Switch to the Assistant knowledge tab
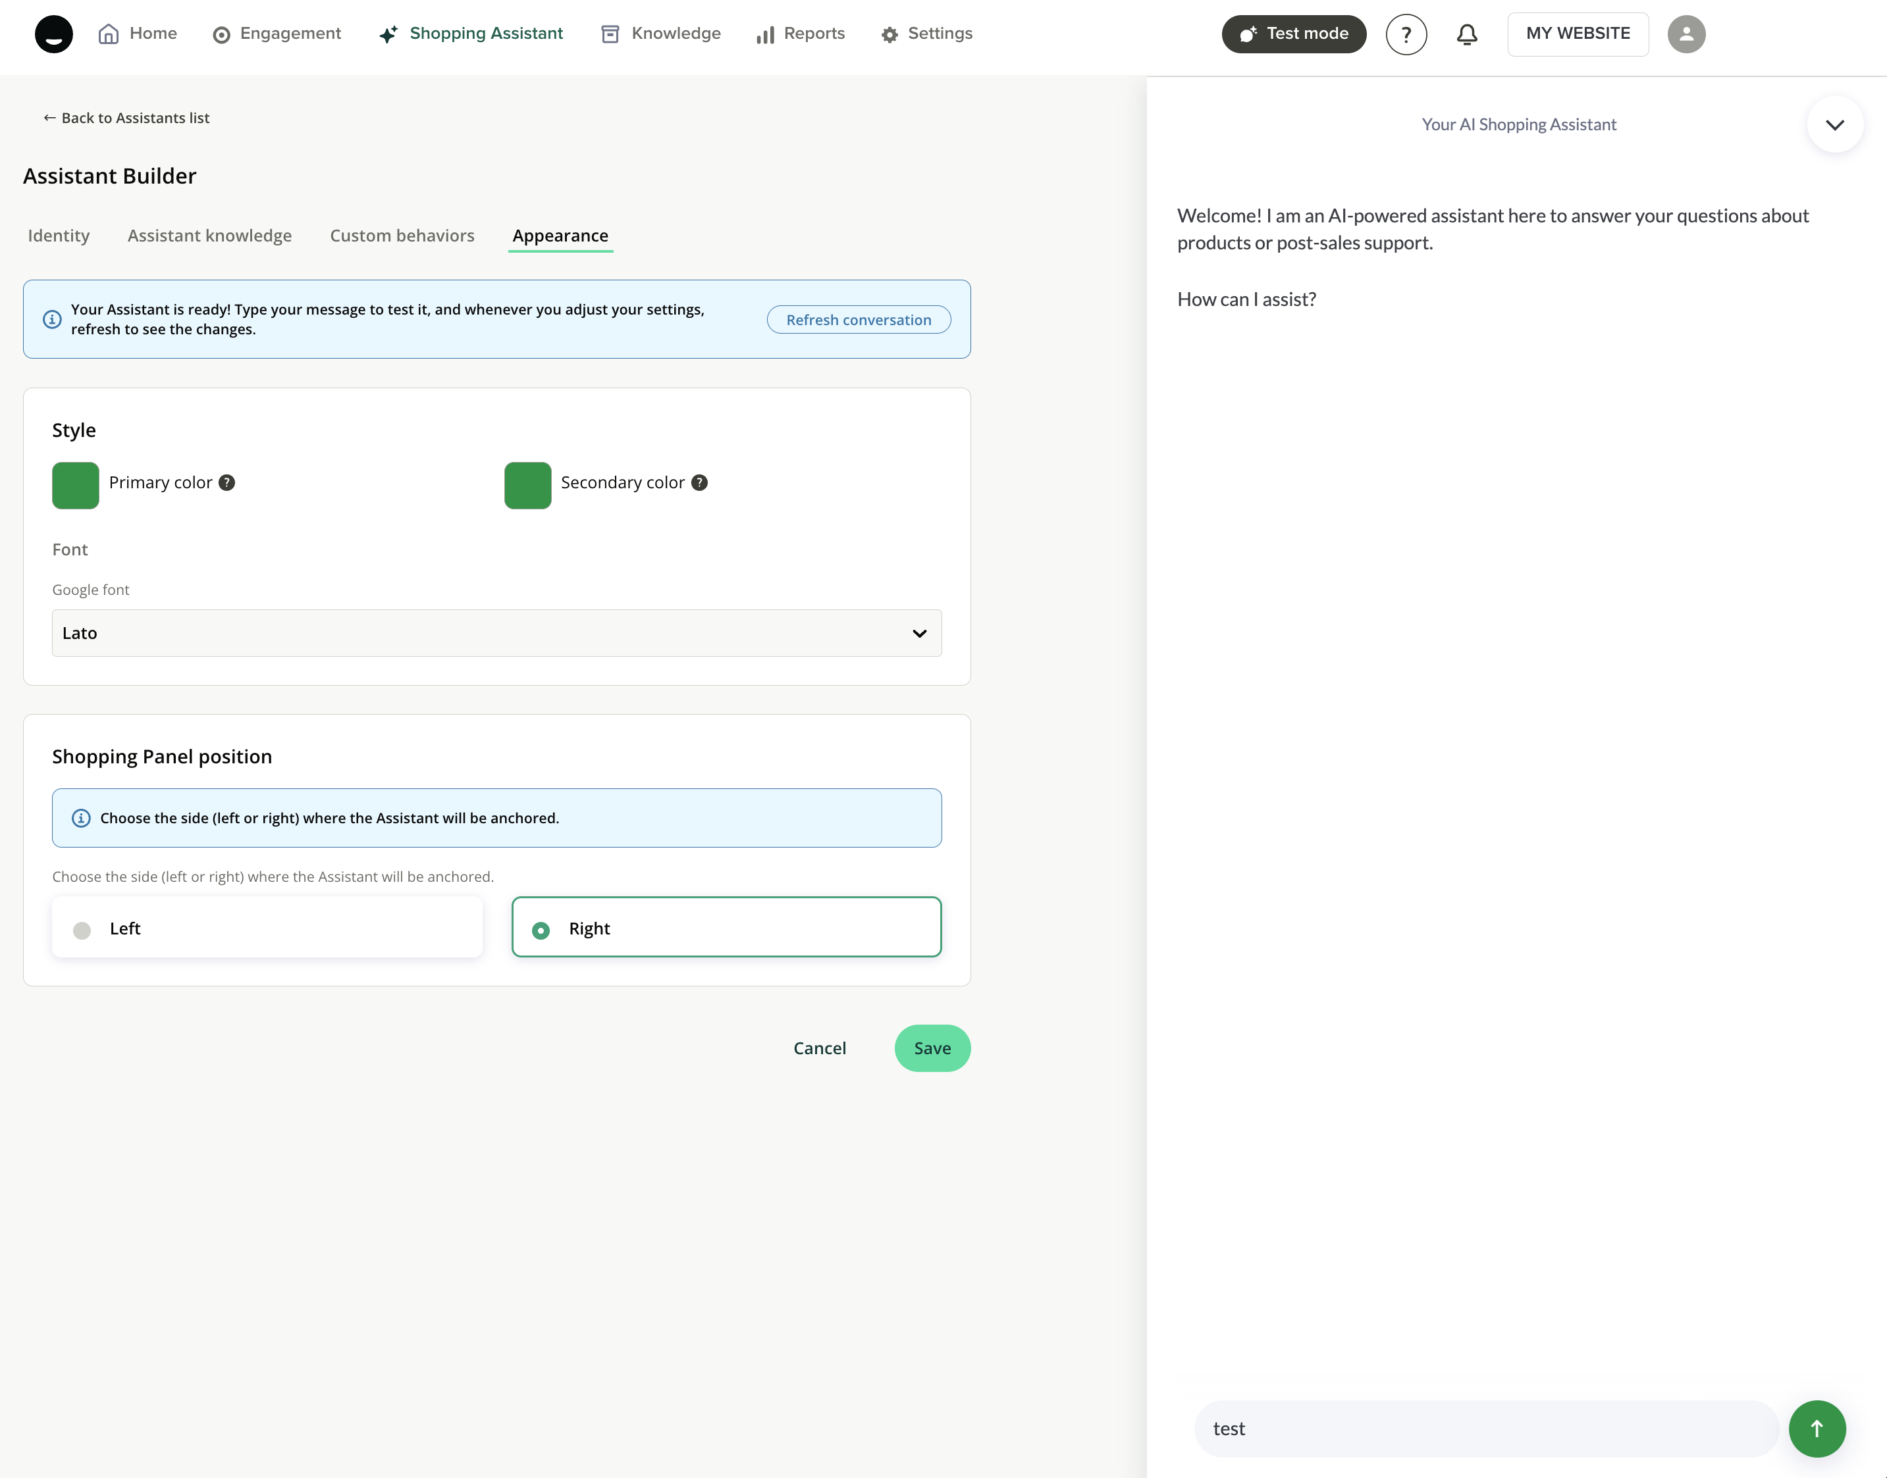This screenshot has width=1887, height=1478. click(209, 236)
